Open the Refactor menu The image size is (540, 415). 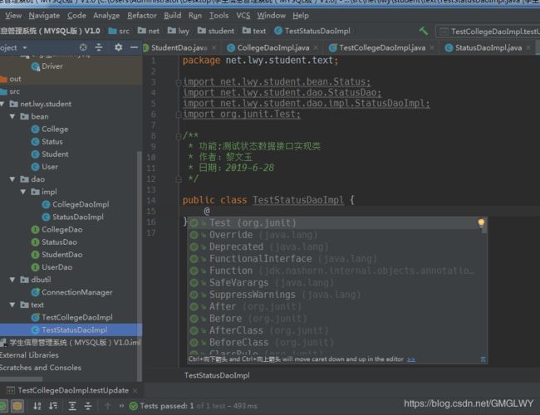pos(141,16)
